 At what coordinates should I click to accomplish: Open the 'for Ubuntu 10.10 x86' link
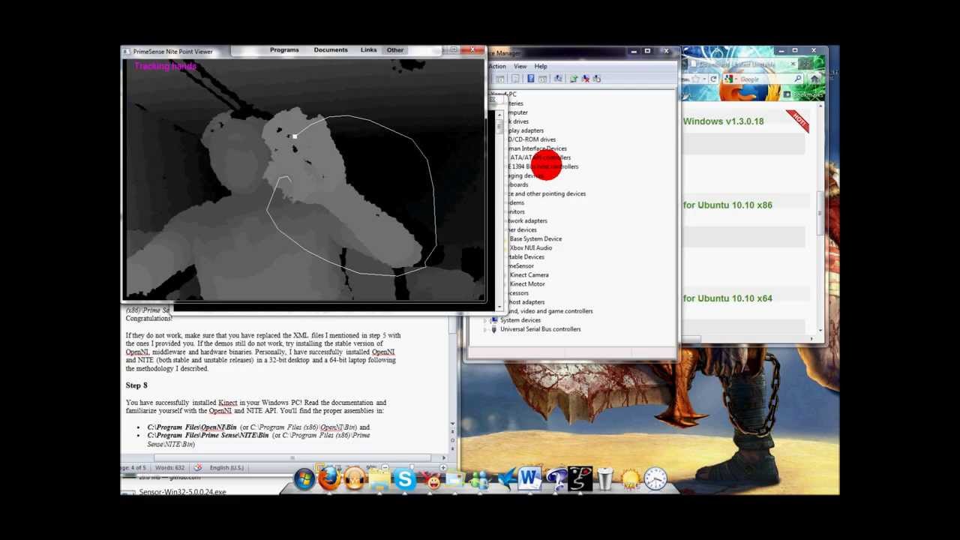coord(727,205)
